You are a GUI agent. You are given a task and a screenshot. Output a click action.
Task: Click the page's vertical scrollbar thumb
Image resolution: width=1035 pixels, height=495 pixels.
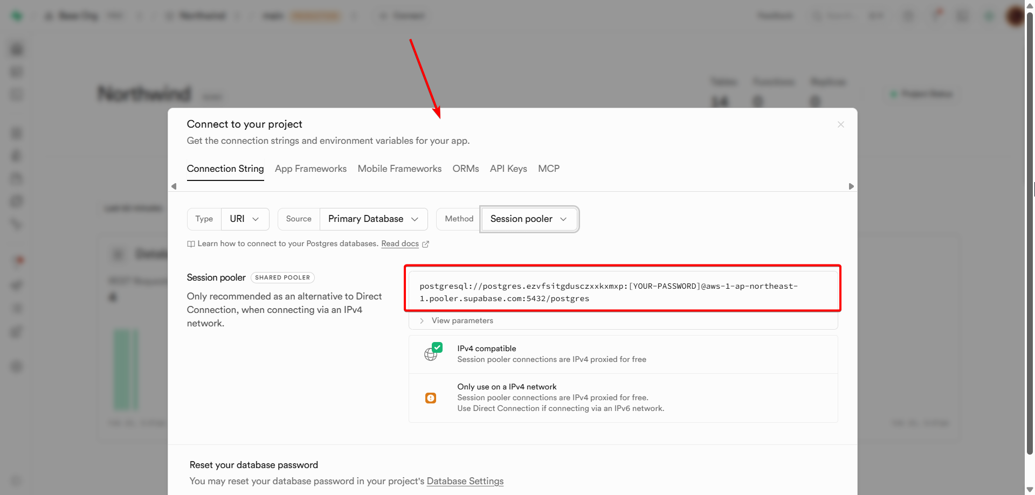click(x=1030, y=232)
